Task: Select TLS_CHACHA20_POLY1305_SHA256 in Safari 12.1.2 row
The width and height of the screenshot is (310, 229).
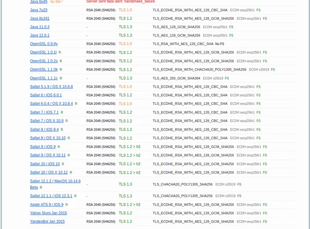Action: [182, 184]
